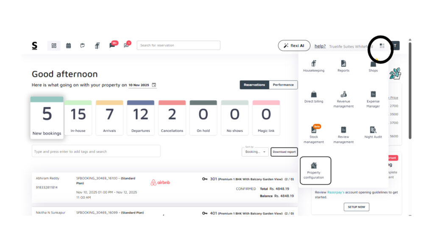This screenshot has width=434, height=244.
Task: Click the calendar icon in top navigation
Action: click(68, 46)
